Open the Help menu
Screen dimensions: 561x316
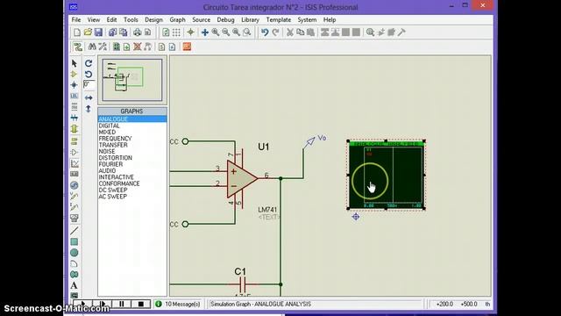click(x=330, y=19)
